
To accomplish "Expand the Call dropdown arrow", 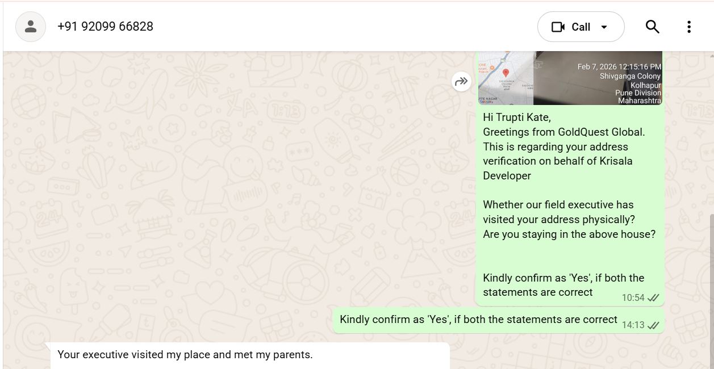I will pyautogui.click(x=604, y=27).
